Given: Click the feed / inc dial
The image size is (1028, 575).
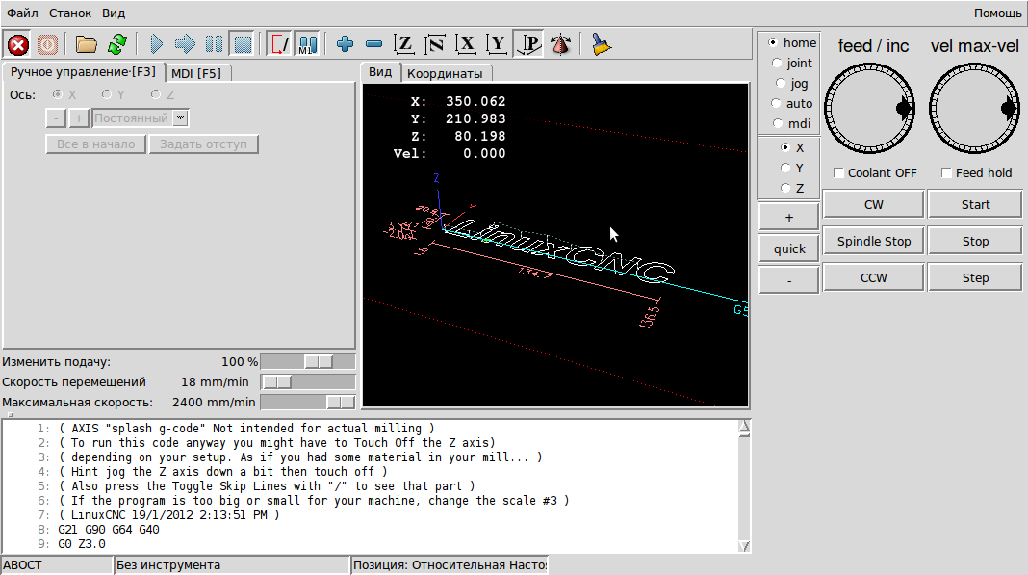Looking at the screenshot, I should [x=869, y=108].
